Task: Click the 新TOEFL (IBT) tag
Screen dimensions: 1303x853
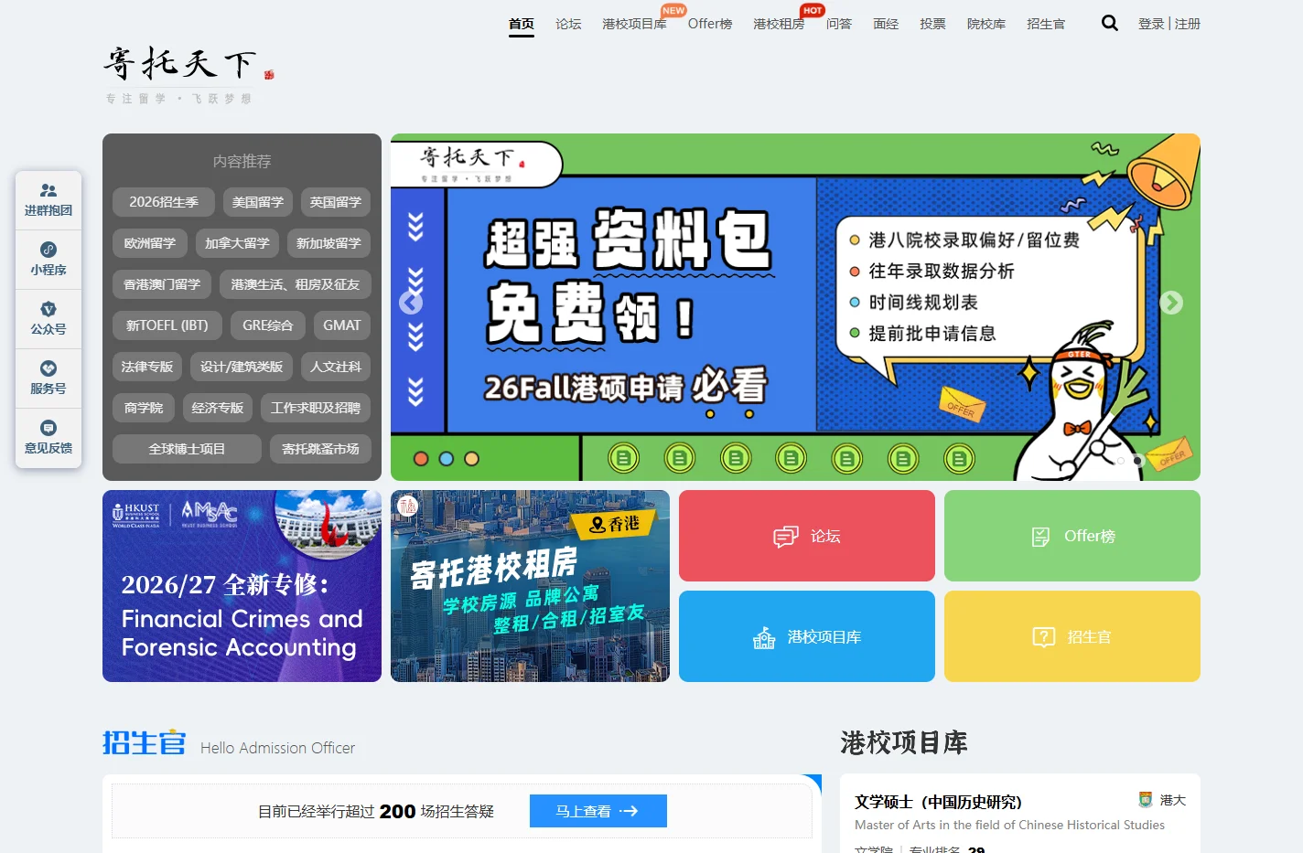Action: (167, 325)
